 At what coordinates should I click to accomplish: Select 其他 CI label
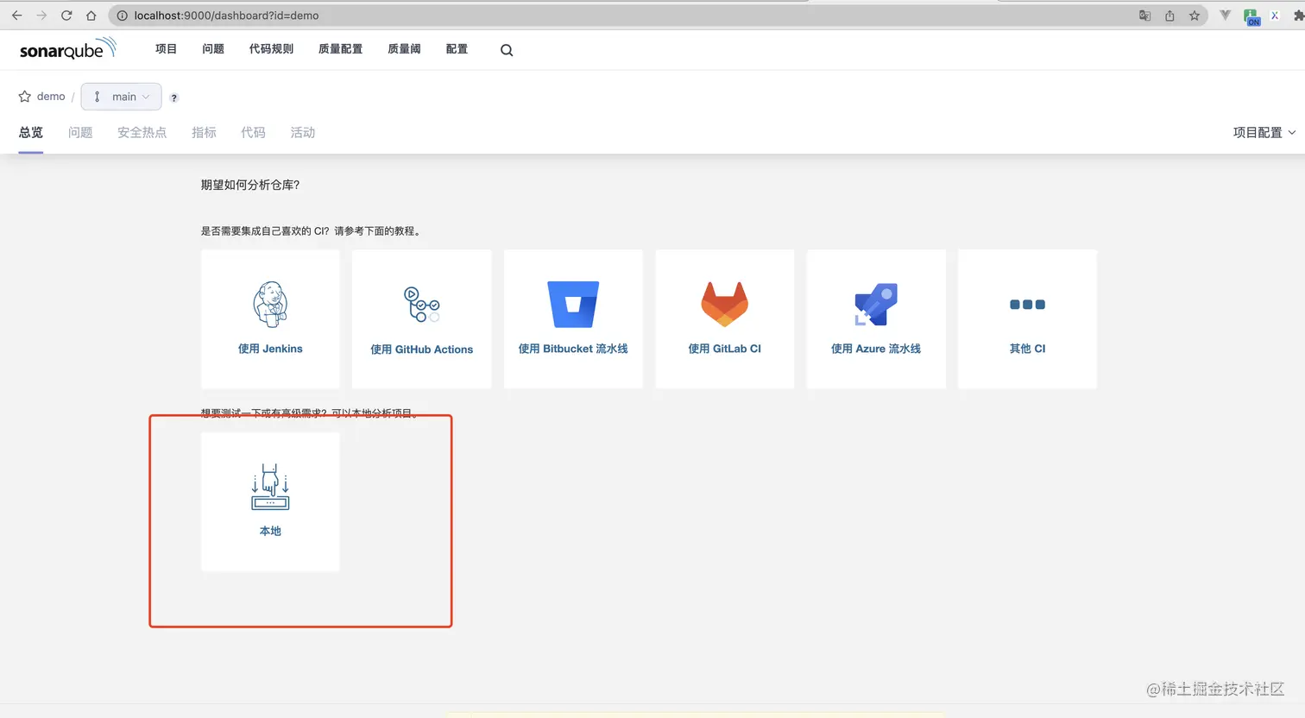(1027, 349)
